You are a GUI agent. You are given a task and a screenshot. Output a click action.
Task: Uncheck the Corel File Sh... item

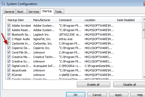(9, 52)
